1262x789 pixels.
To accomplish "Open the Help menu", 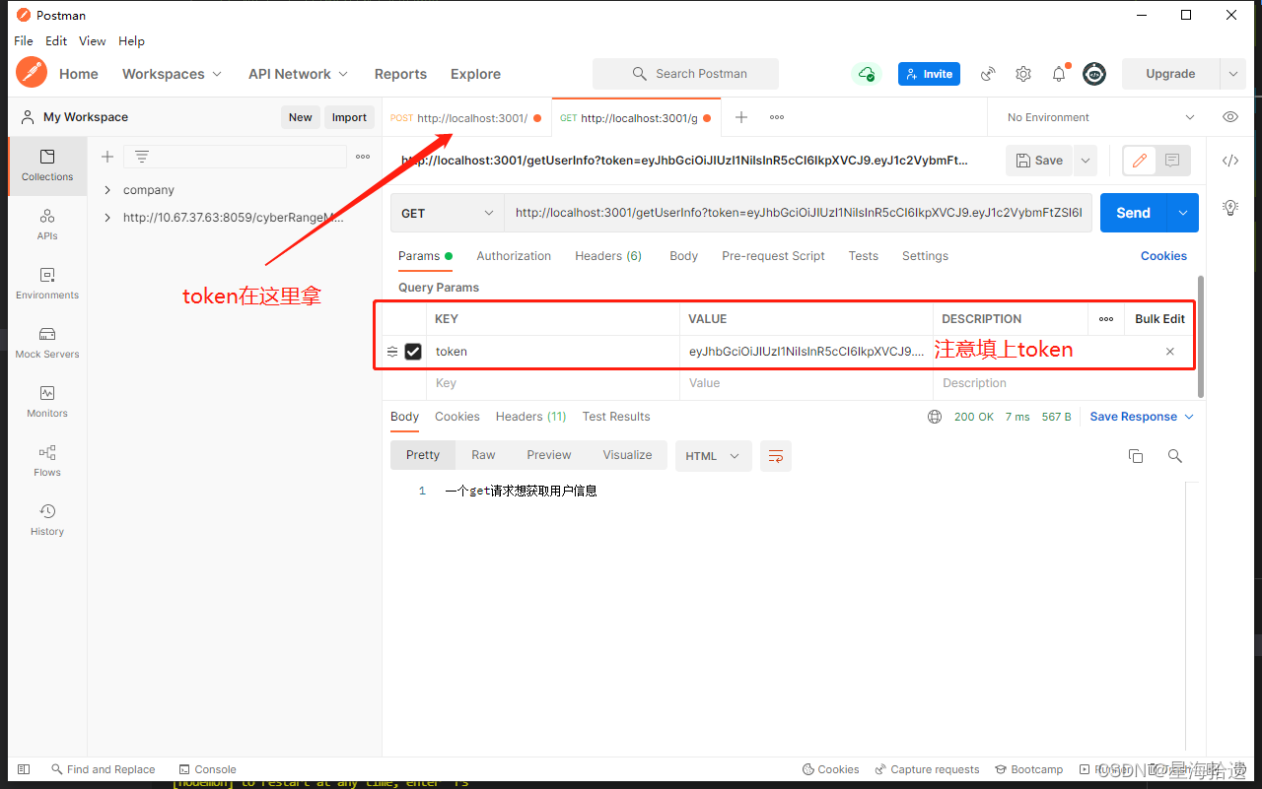I will pyautogui.click(x=131, y=41).
